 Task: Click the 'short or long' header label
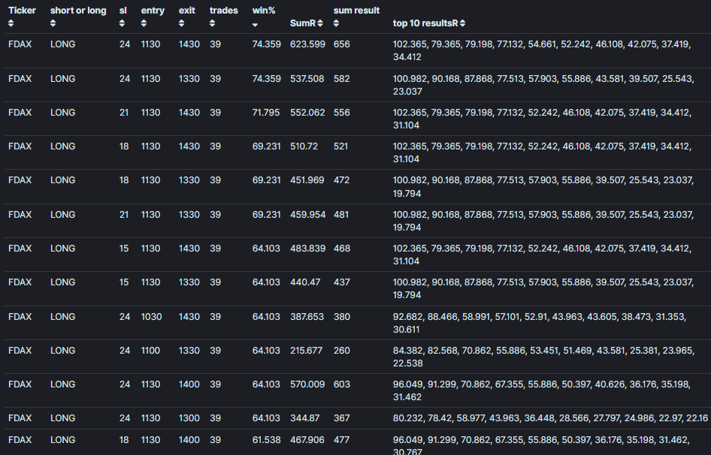coord(78,11)
